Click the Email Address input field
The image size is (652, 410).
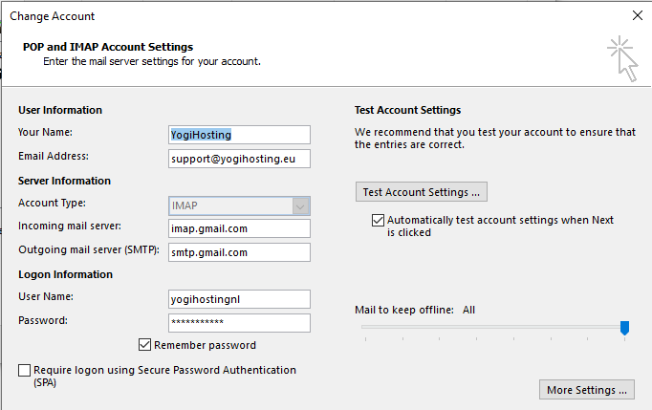pyautogui.click(x=239, y=159)
